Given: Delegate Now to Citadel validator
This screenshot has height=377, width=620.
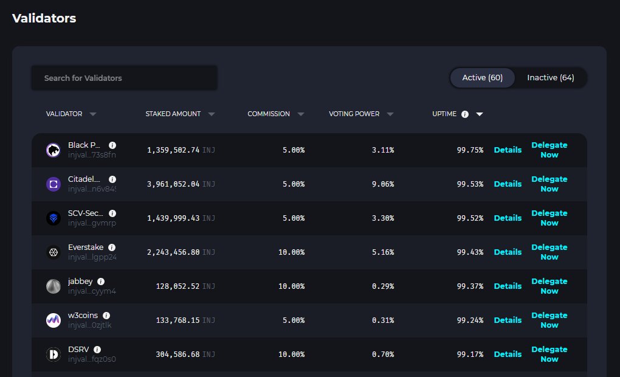Looking at the screenshot, I should 549,184.
